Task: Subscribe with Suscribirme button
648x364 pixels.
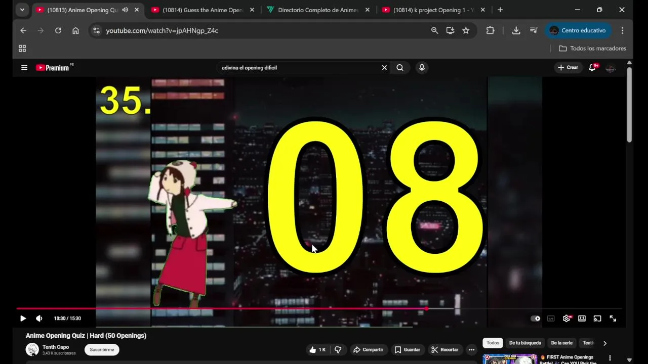Action: (102, 350)
